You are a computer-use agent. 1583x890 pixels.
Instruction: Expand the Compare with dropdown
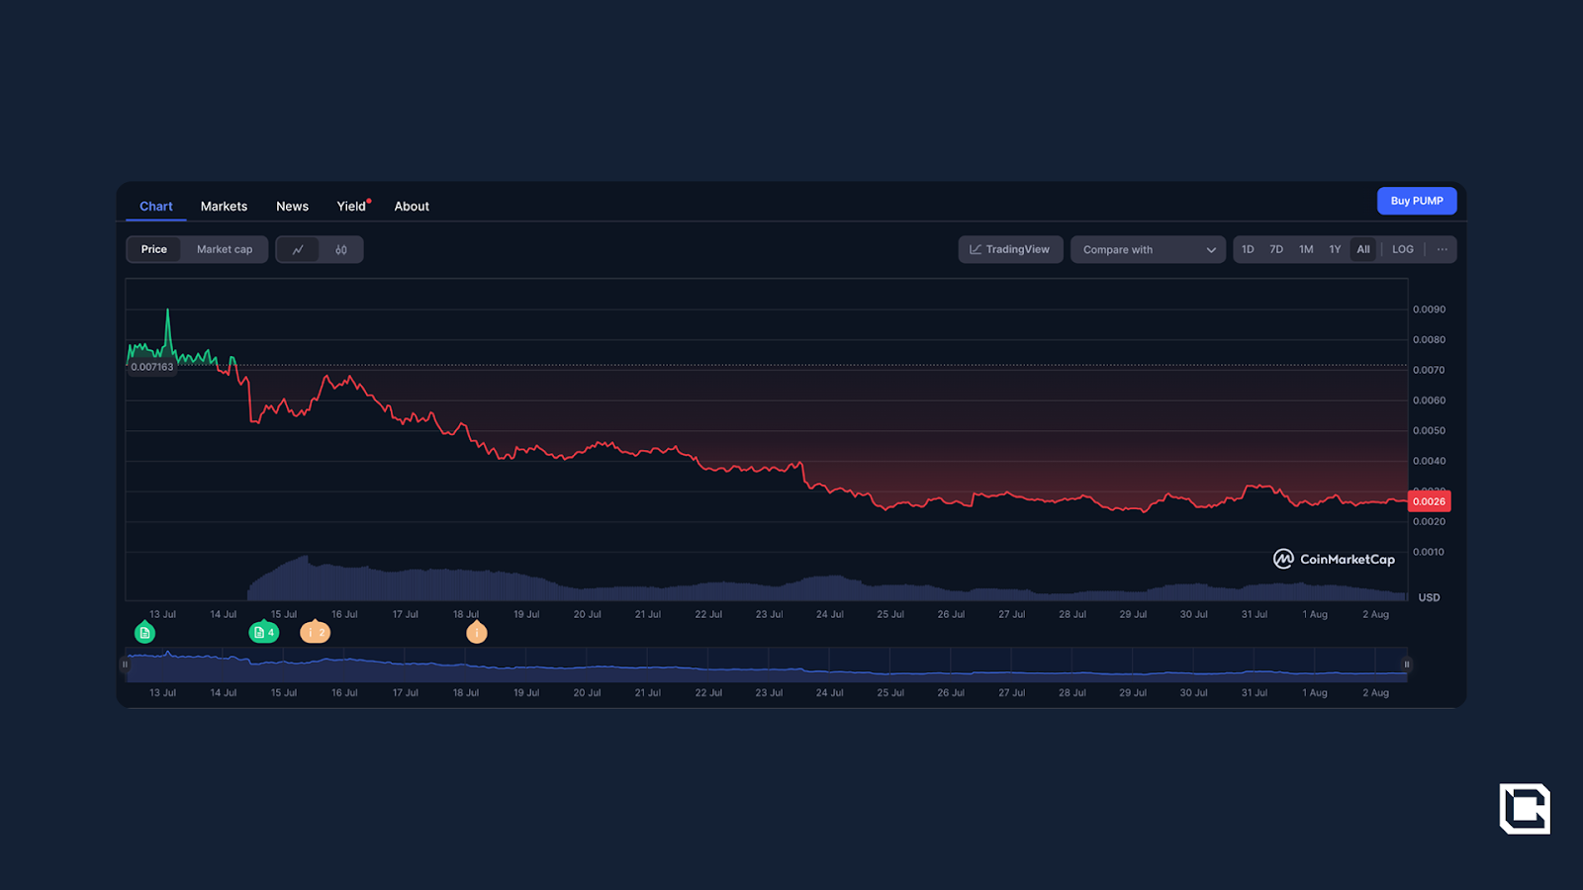[1148, 250]
